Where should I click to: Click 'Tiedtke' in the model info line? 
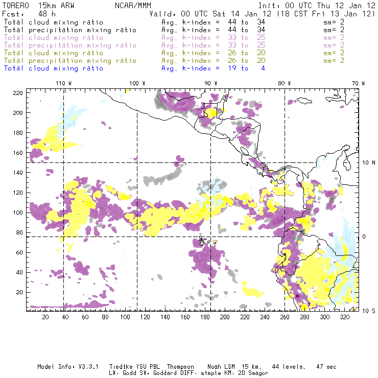tap(121, 367)
